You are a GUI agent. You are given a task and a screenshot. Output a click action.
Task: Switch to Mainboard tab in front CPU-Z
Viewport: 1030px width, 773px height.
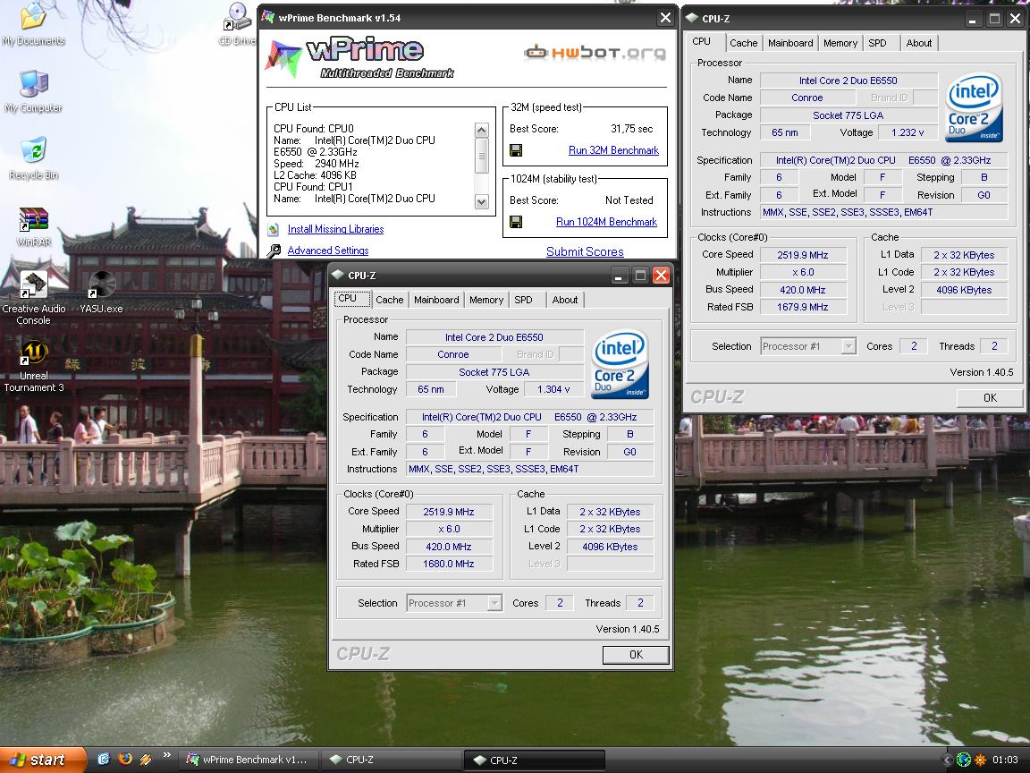tap(436, 300)
